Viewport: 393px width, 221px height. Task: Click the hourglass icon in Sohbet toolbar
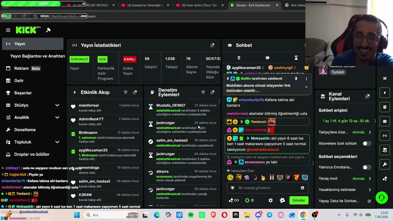pyautogui.click(x=296, y=58)
